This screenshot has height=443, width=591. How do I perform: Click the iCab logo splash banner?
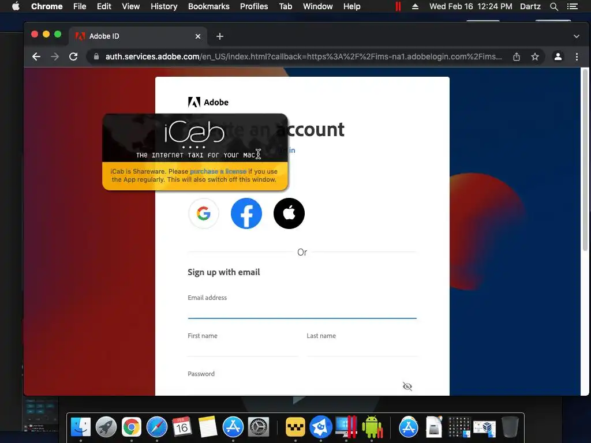click(x=195, y=138)
